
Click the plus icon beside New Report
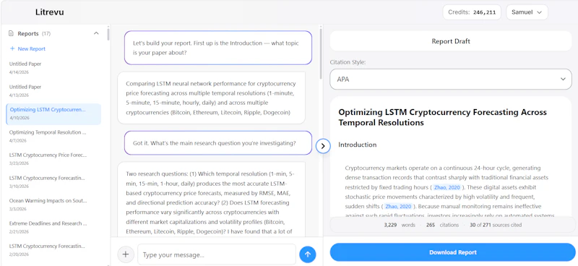click(x=12, y=48)
